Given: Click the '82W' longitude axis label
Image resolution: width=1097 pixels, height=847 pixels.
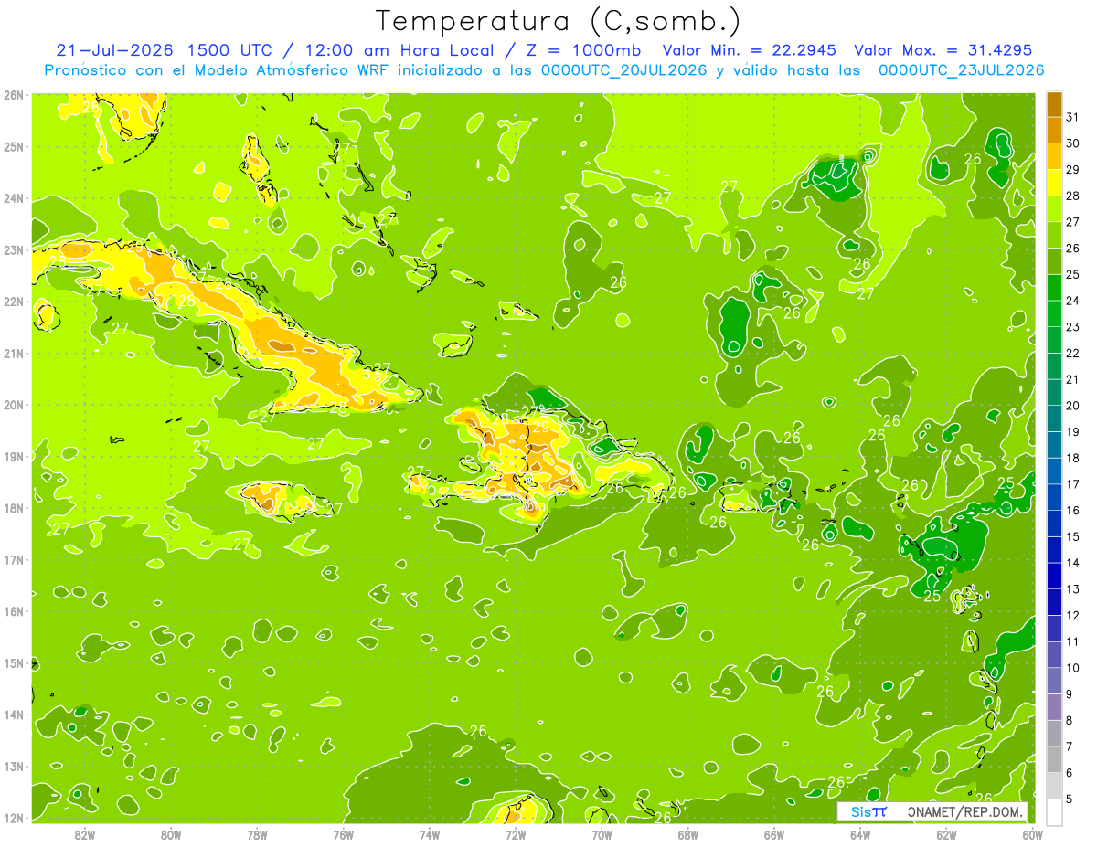Looking at the screenshot, I should click(x=85, y=834).
